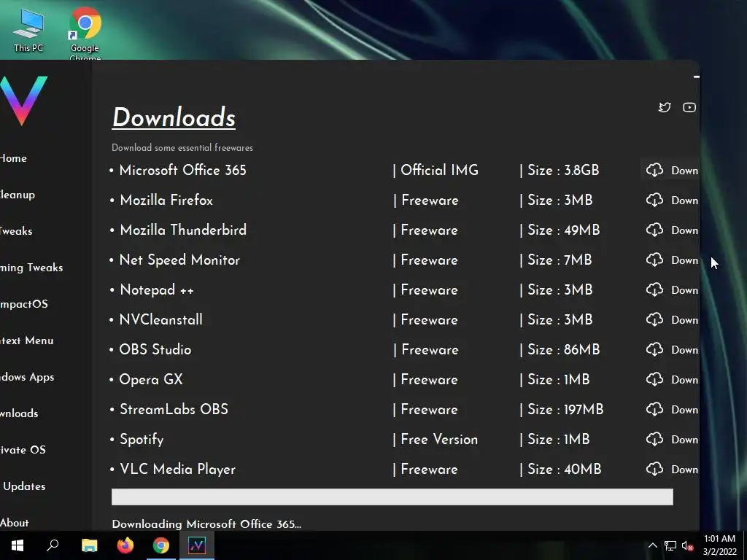Launch Chrome from taskbar
Screen dimensions: 747x560
point(161,545)
